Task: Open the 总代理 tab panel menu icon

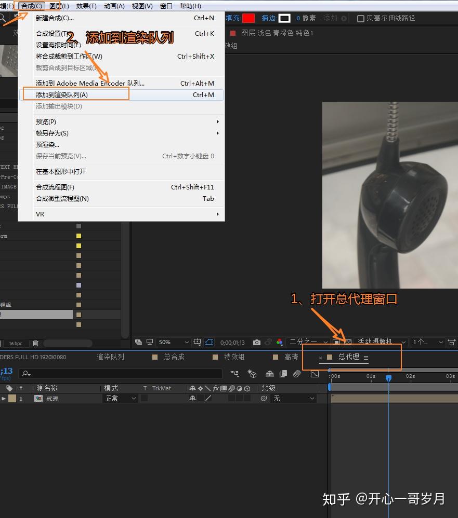Action: tap(365, 358)
